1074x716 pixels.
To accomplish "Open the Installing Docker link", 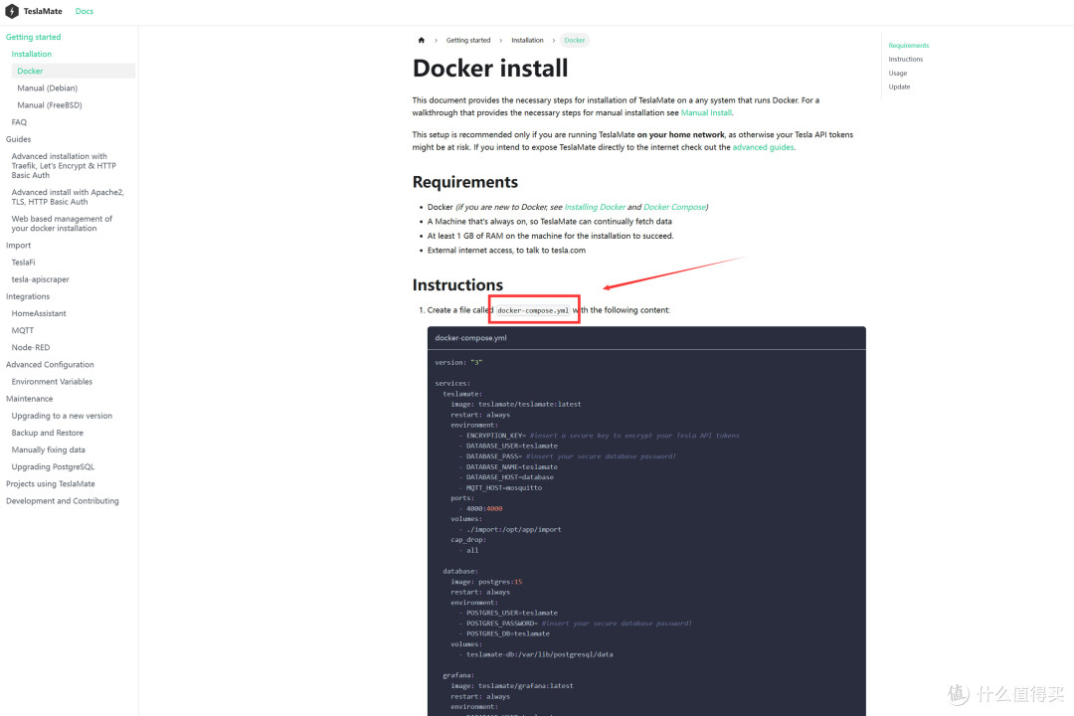I will pos(595,207).
